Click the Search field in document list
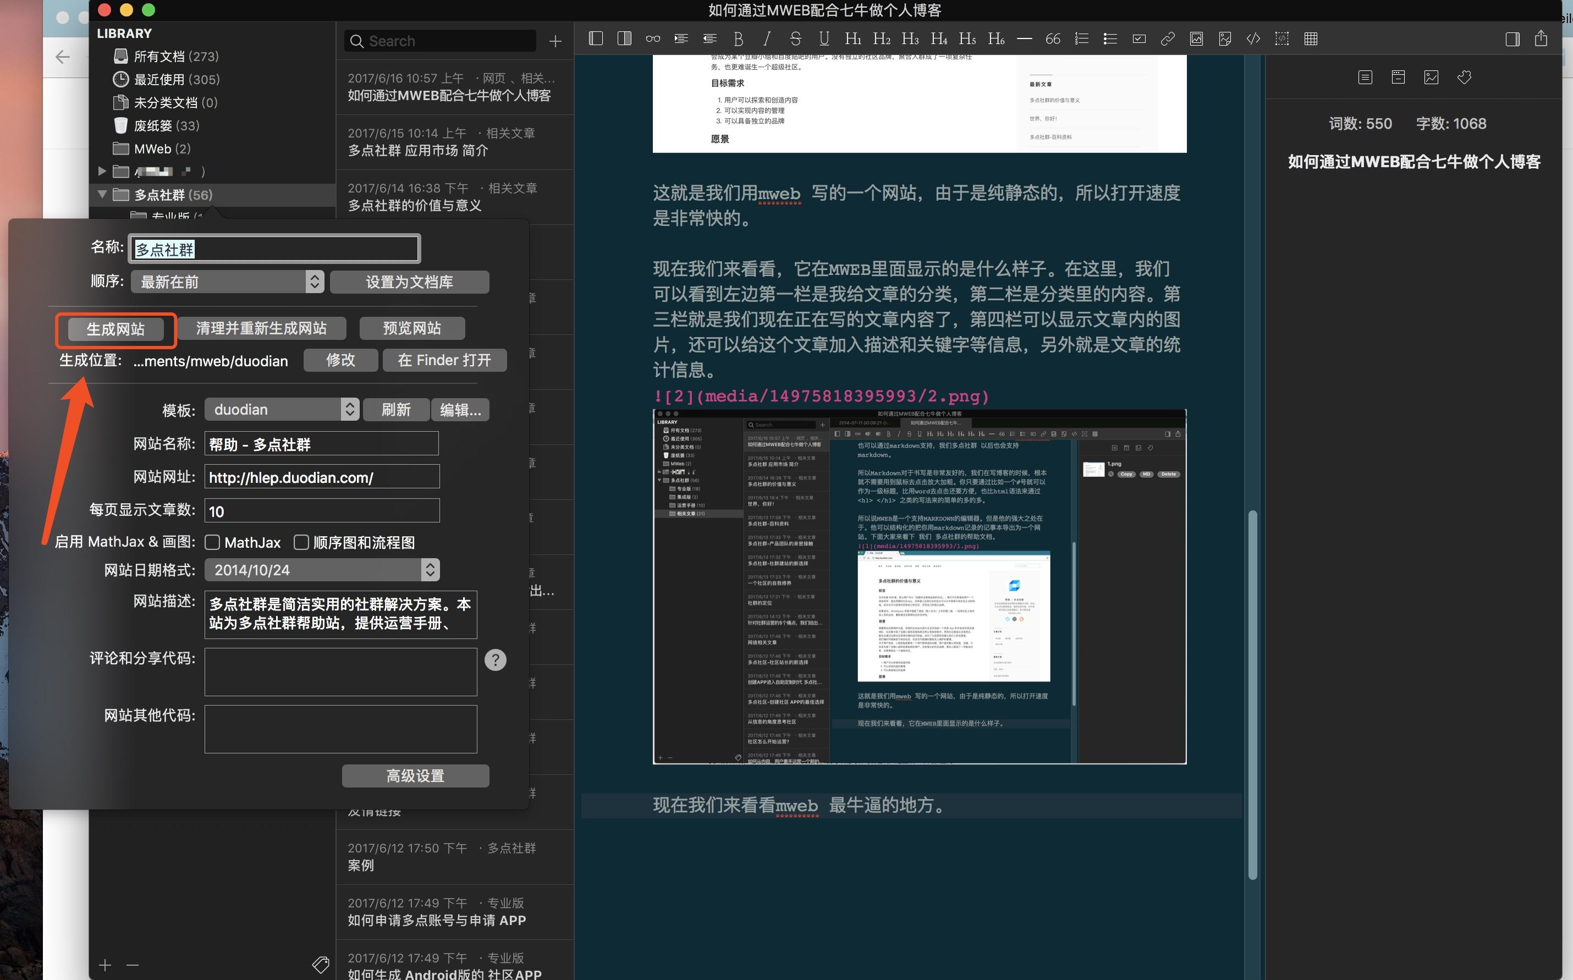The height and width of the screenshot is (980, 1573). coord(440,41)
